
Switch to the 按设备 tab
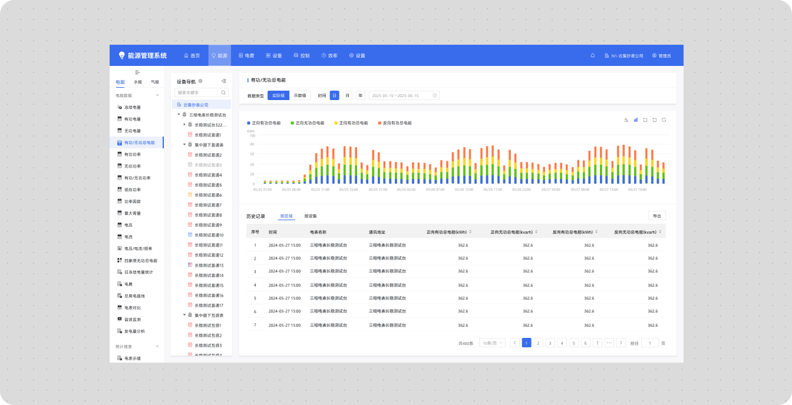[311, 216]
